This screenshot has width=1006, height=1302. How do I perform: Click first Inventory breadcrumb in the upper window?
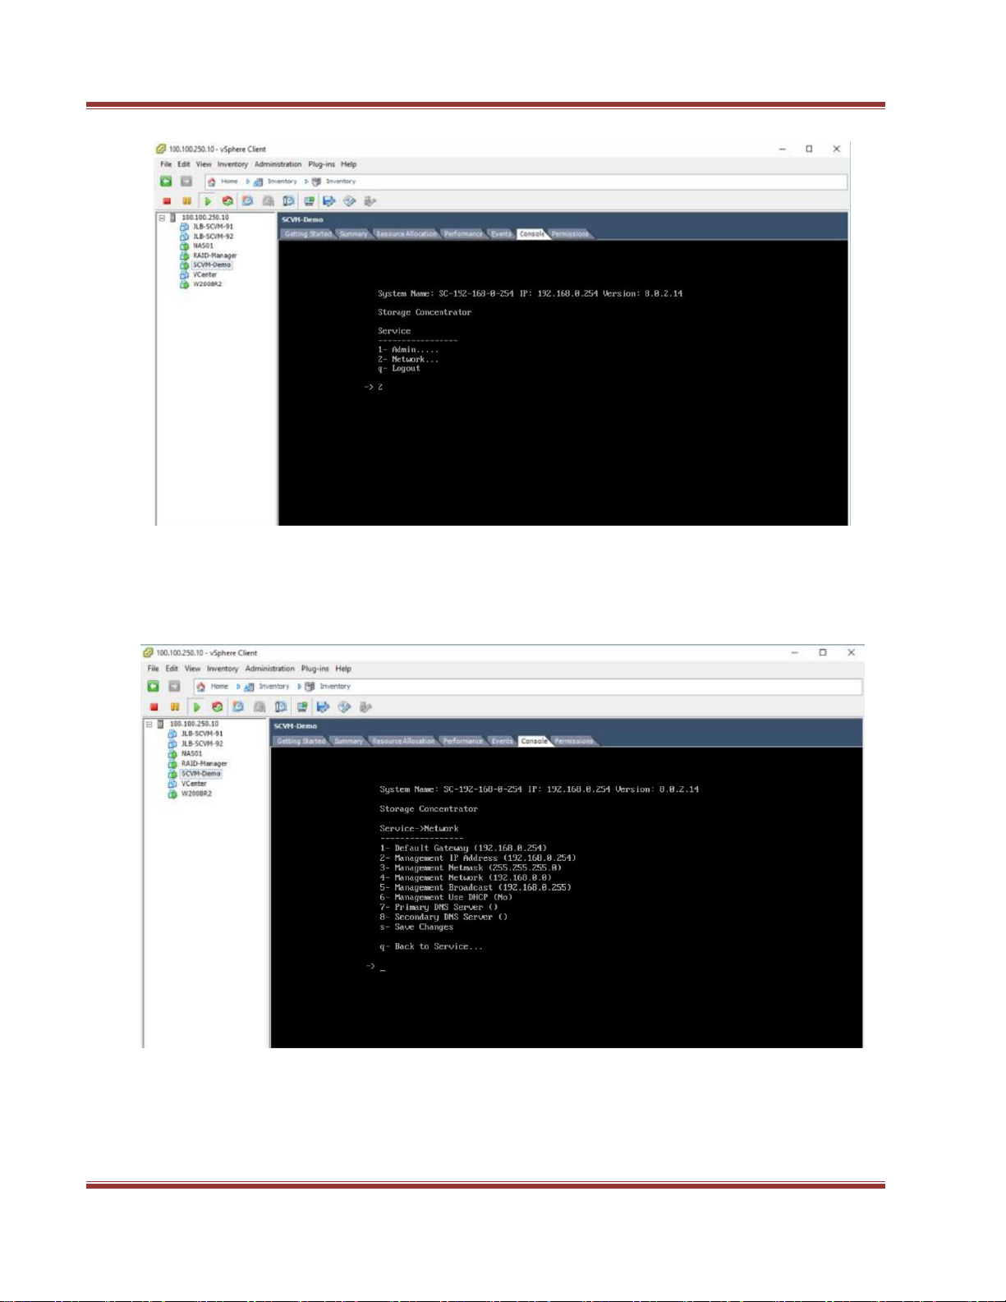click(275, 182)
